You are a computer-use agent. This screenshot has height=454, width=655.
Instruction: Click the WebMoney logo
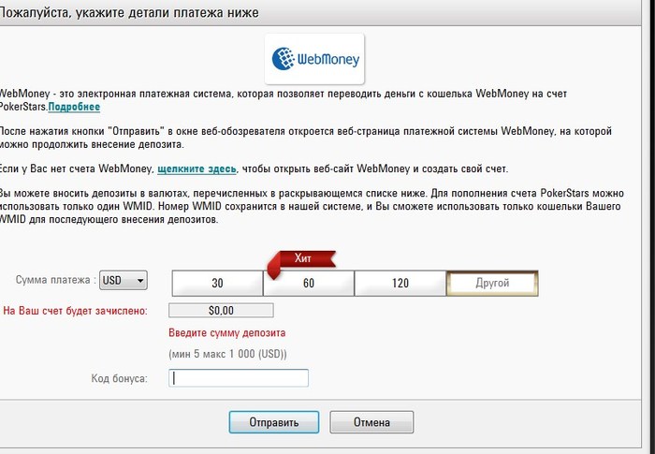pos(314,59)
